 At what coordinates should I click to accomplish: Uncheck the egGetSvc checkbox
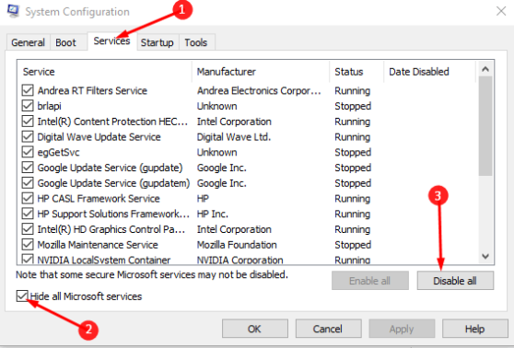[x=28, y=152]
